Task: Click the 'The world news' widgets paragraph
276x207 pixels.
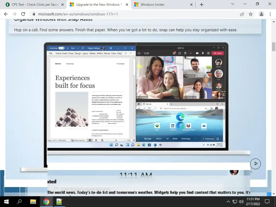Action: click(149, 192)
